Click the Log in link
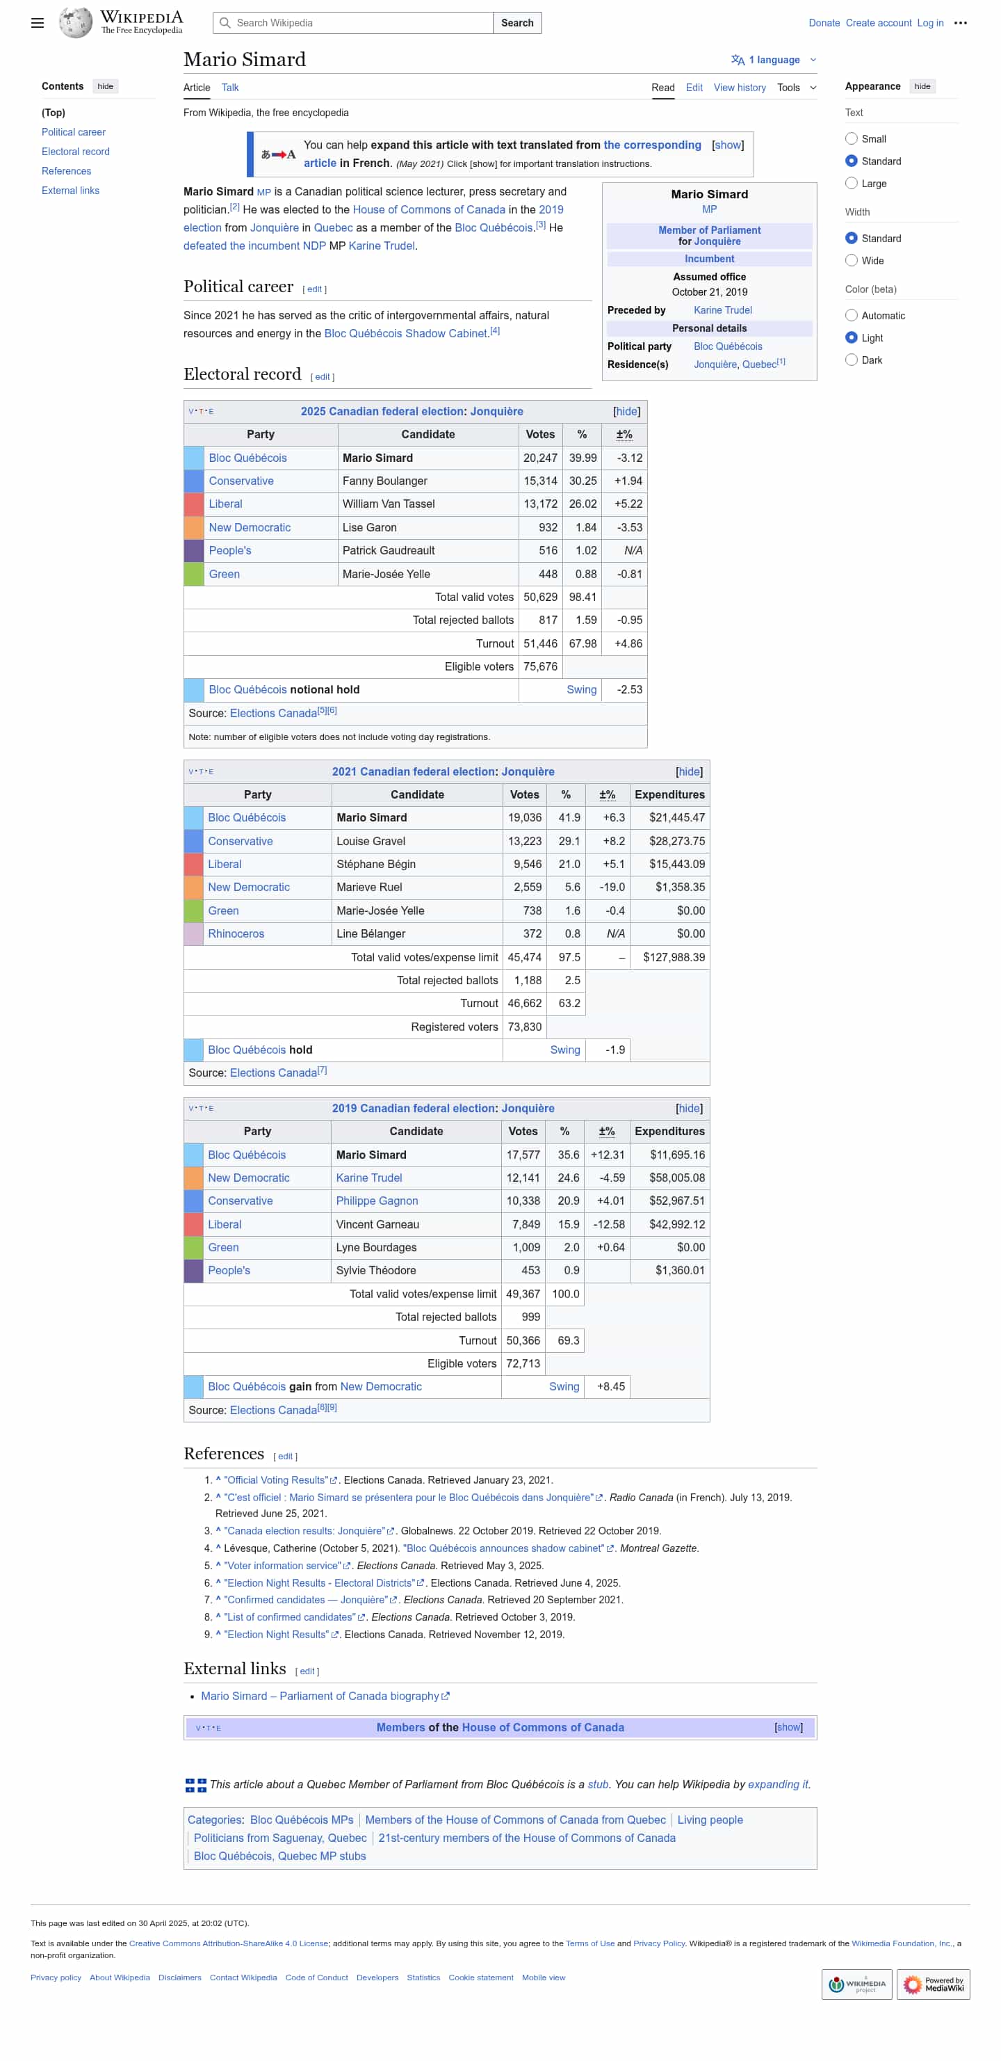This screenshot has height=2061, width=1001. point(930,23)
